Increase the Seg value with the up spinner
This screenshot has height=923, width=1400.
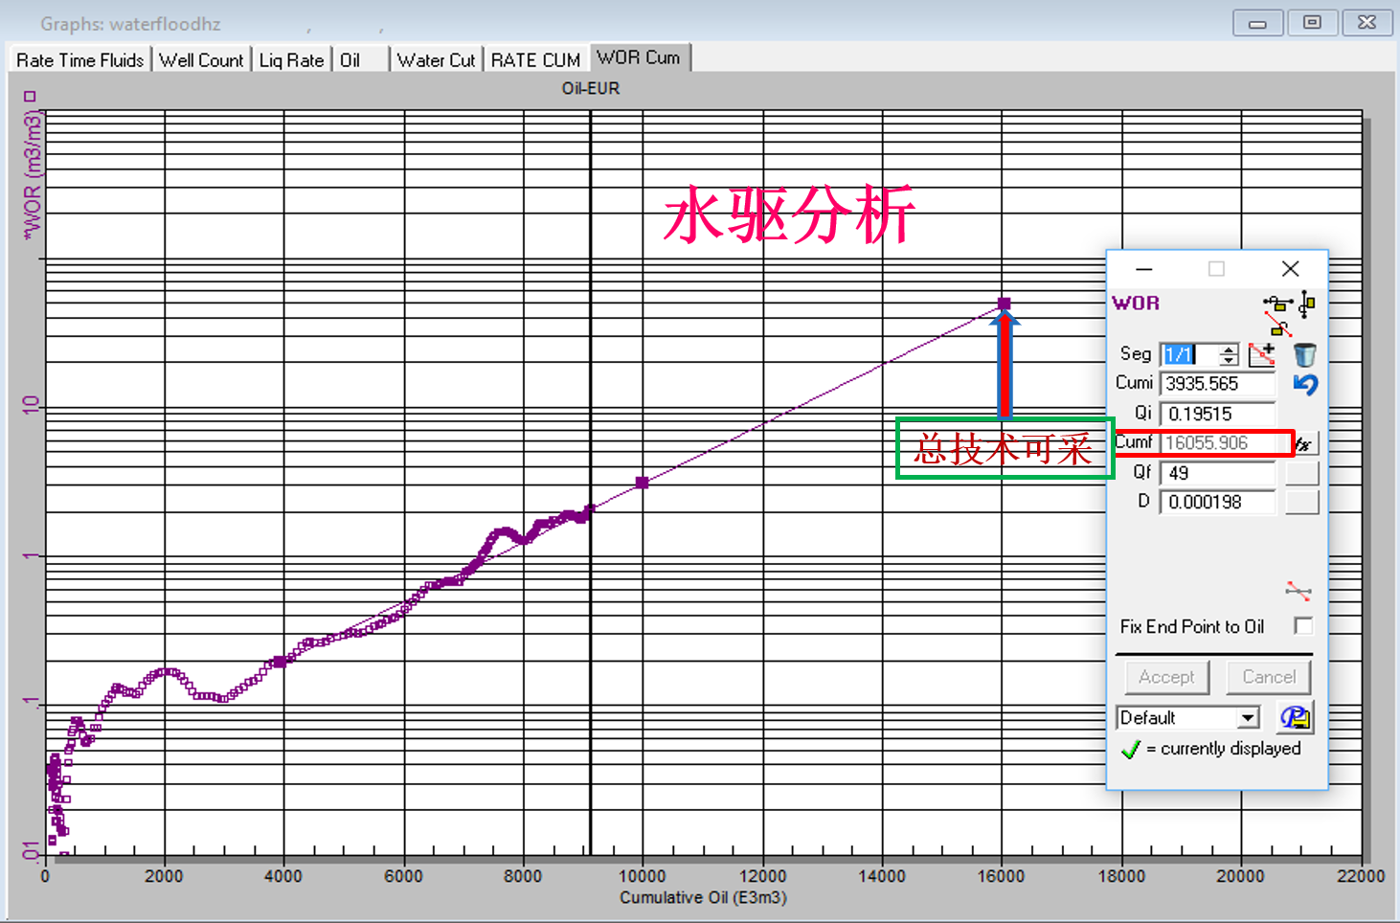tap(1229, 349)
